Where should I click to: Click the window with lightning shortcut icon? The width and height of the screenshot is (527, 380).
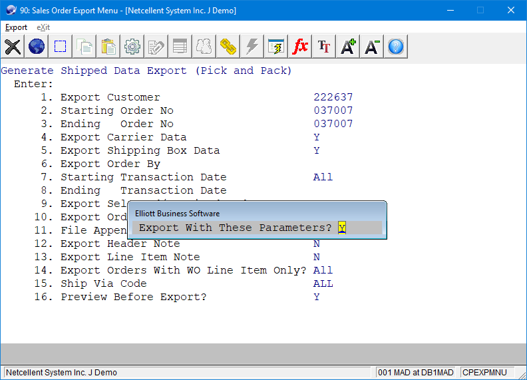[x=276, y=47]
